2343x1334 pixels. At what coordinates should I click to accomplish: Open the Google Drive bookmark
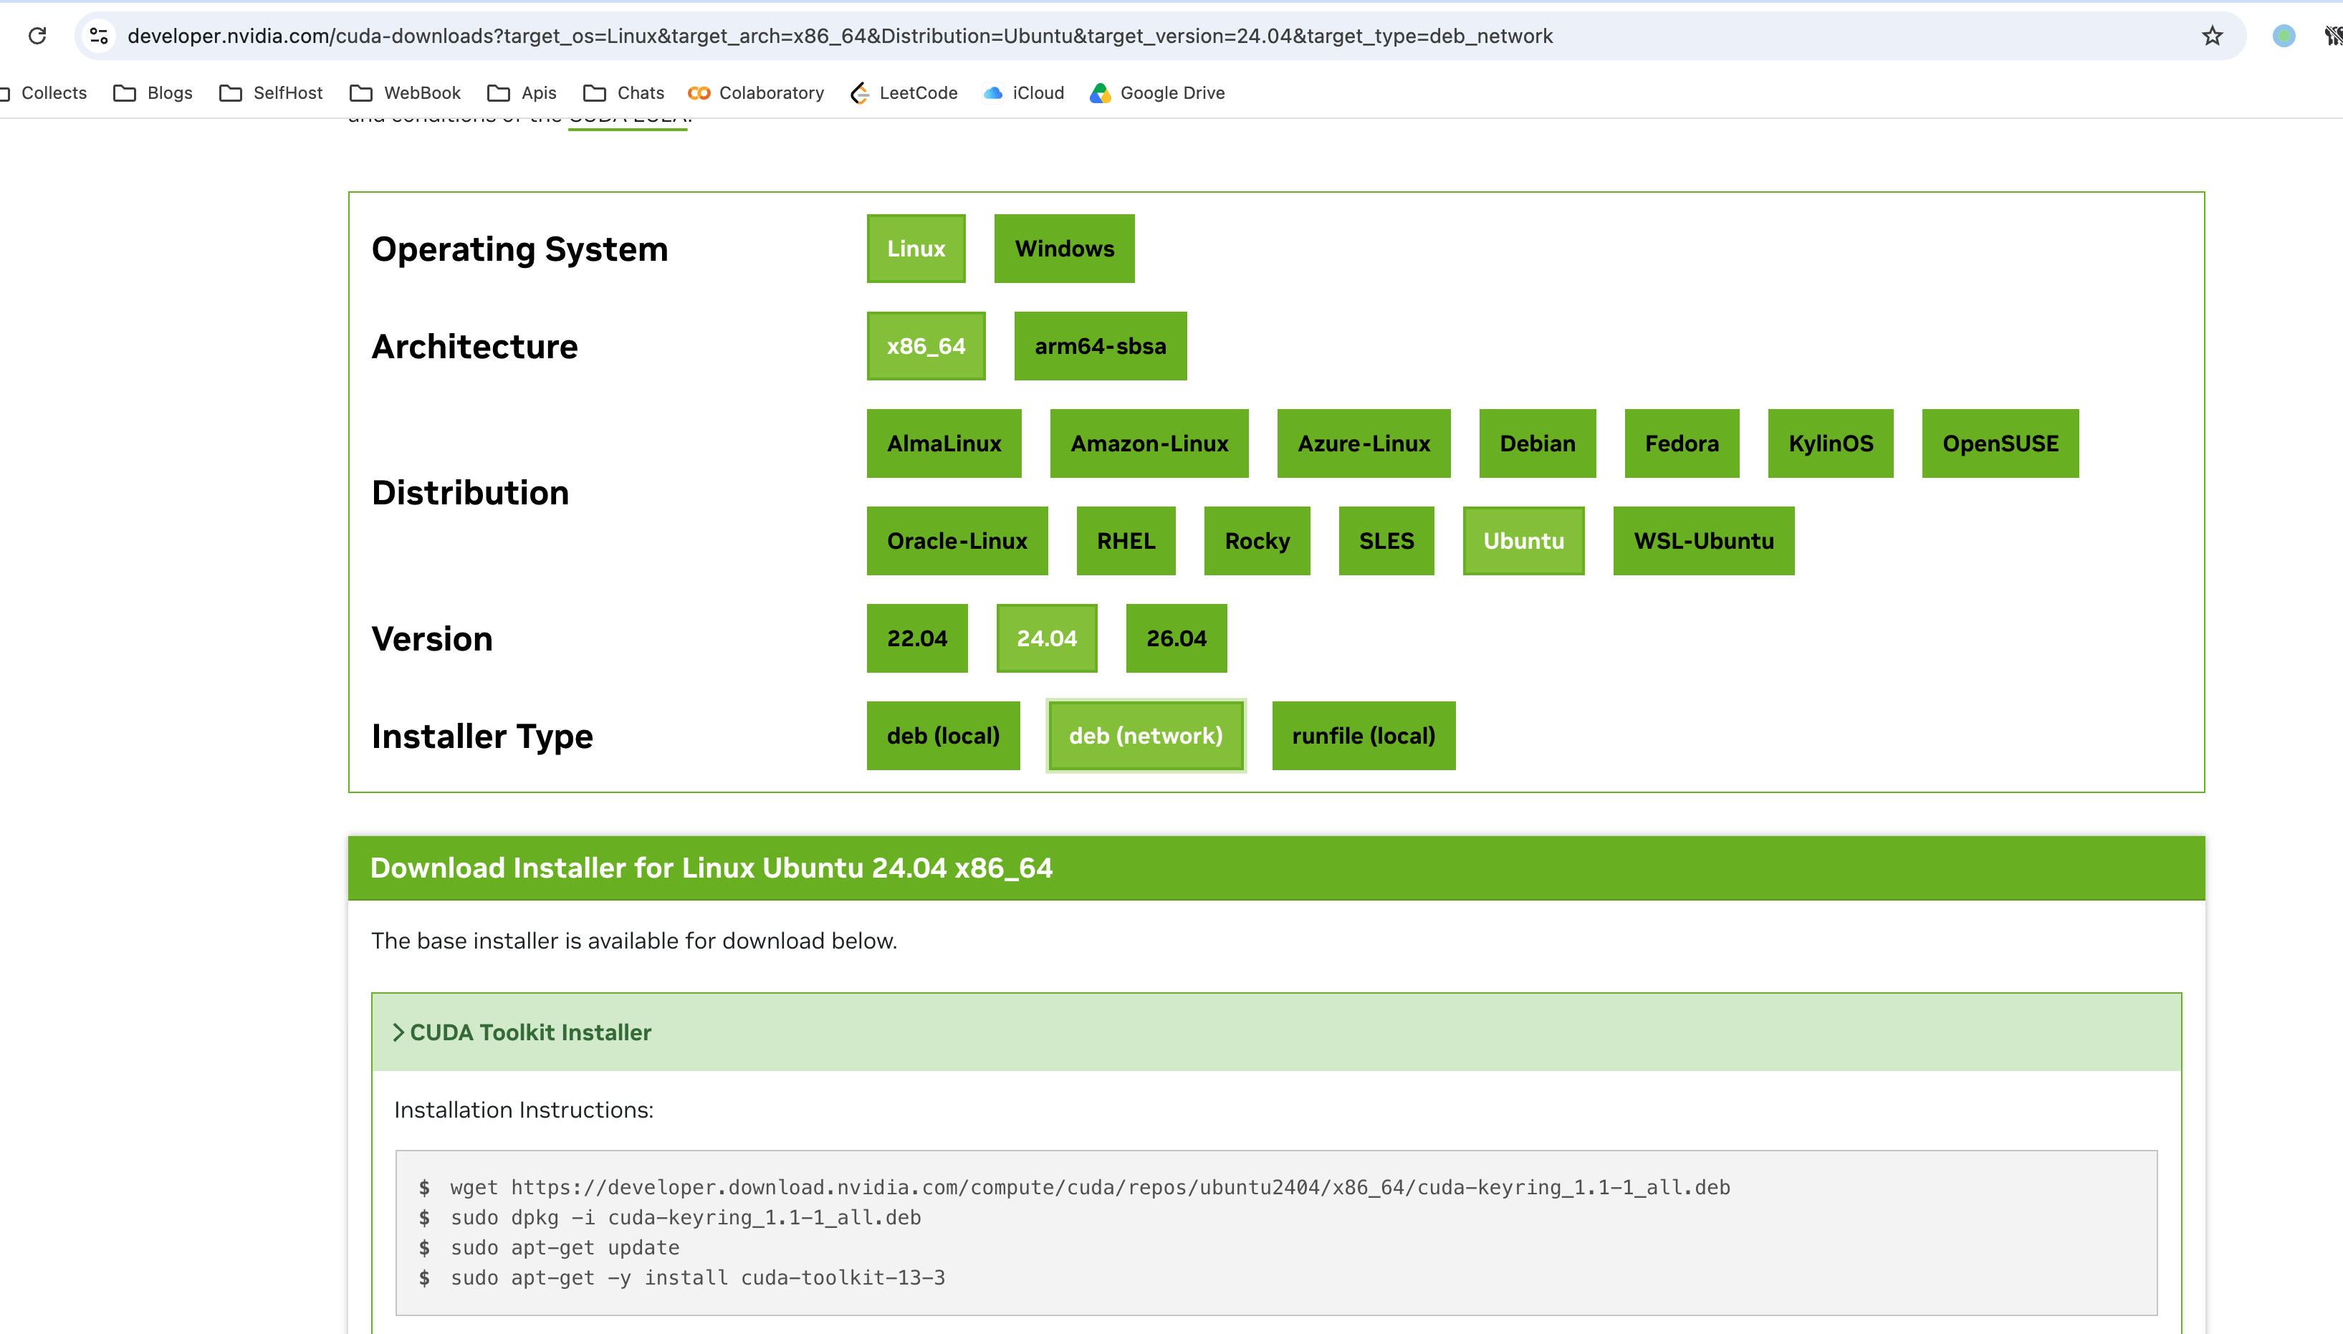(1157, 92)
